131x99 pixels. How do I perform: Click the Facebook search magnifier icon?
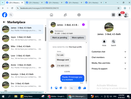[x=11, y=15]
